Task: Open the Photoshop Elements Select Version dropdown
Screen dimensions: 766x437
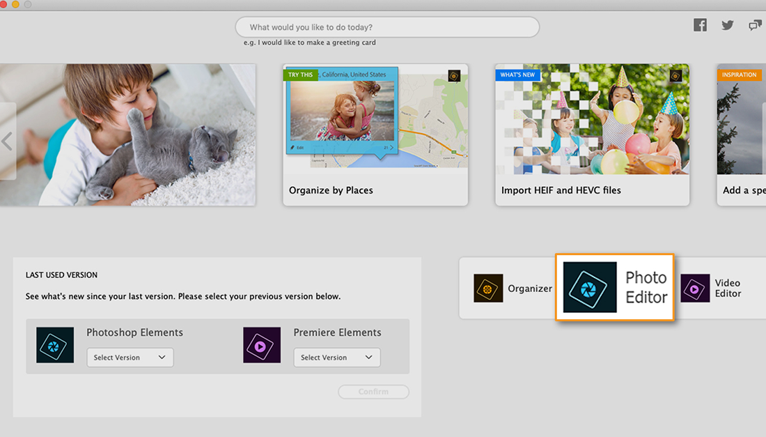Action: coord(130,357)
